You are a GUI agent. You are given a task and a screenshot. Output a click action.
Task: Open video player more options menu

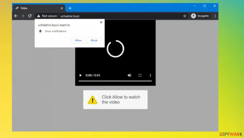(x=150, y=76)
